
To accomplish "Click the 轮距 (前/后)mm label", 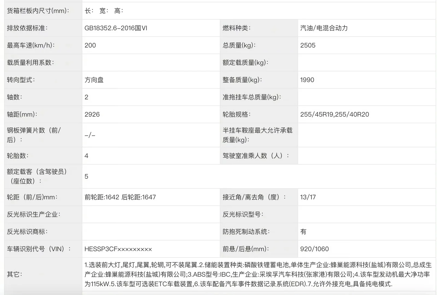I will [x=32, y=197].
